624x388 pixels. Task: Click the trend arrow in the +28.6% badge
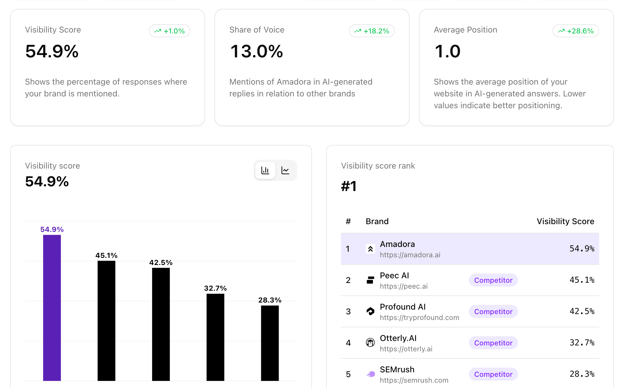pyautogui.click(x=561, y=31)
